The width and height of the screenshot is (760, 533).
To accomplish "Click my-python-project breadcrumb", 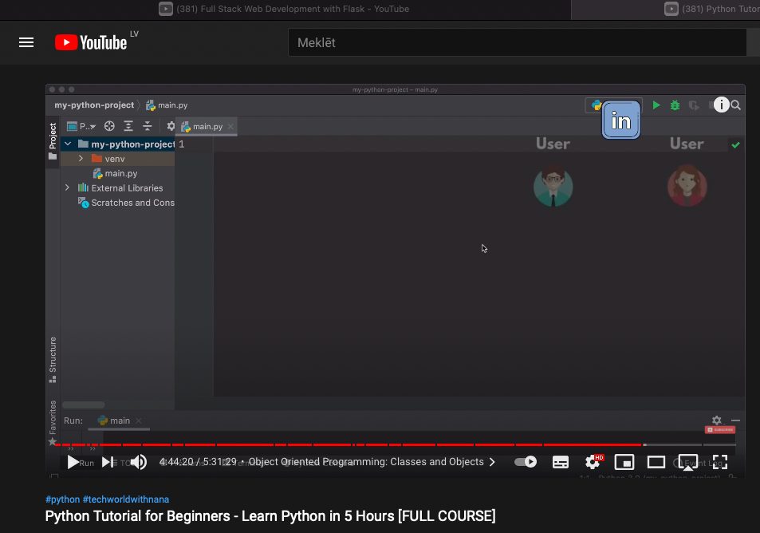I will [x=94, y=105].
